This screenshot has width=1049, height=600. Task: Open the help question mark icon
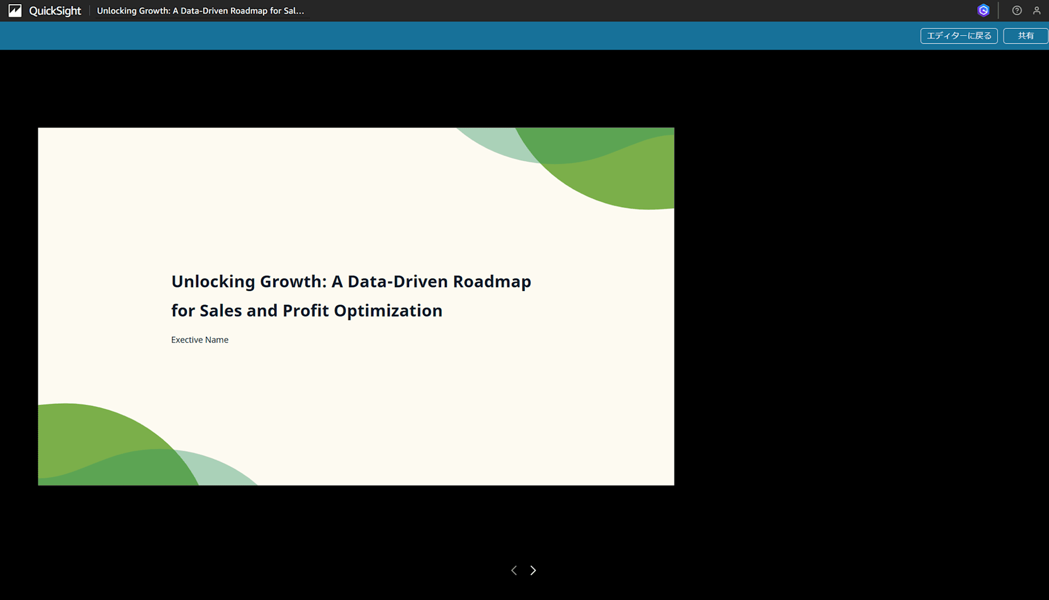point(1017,10)
